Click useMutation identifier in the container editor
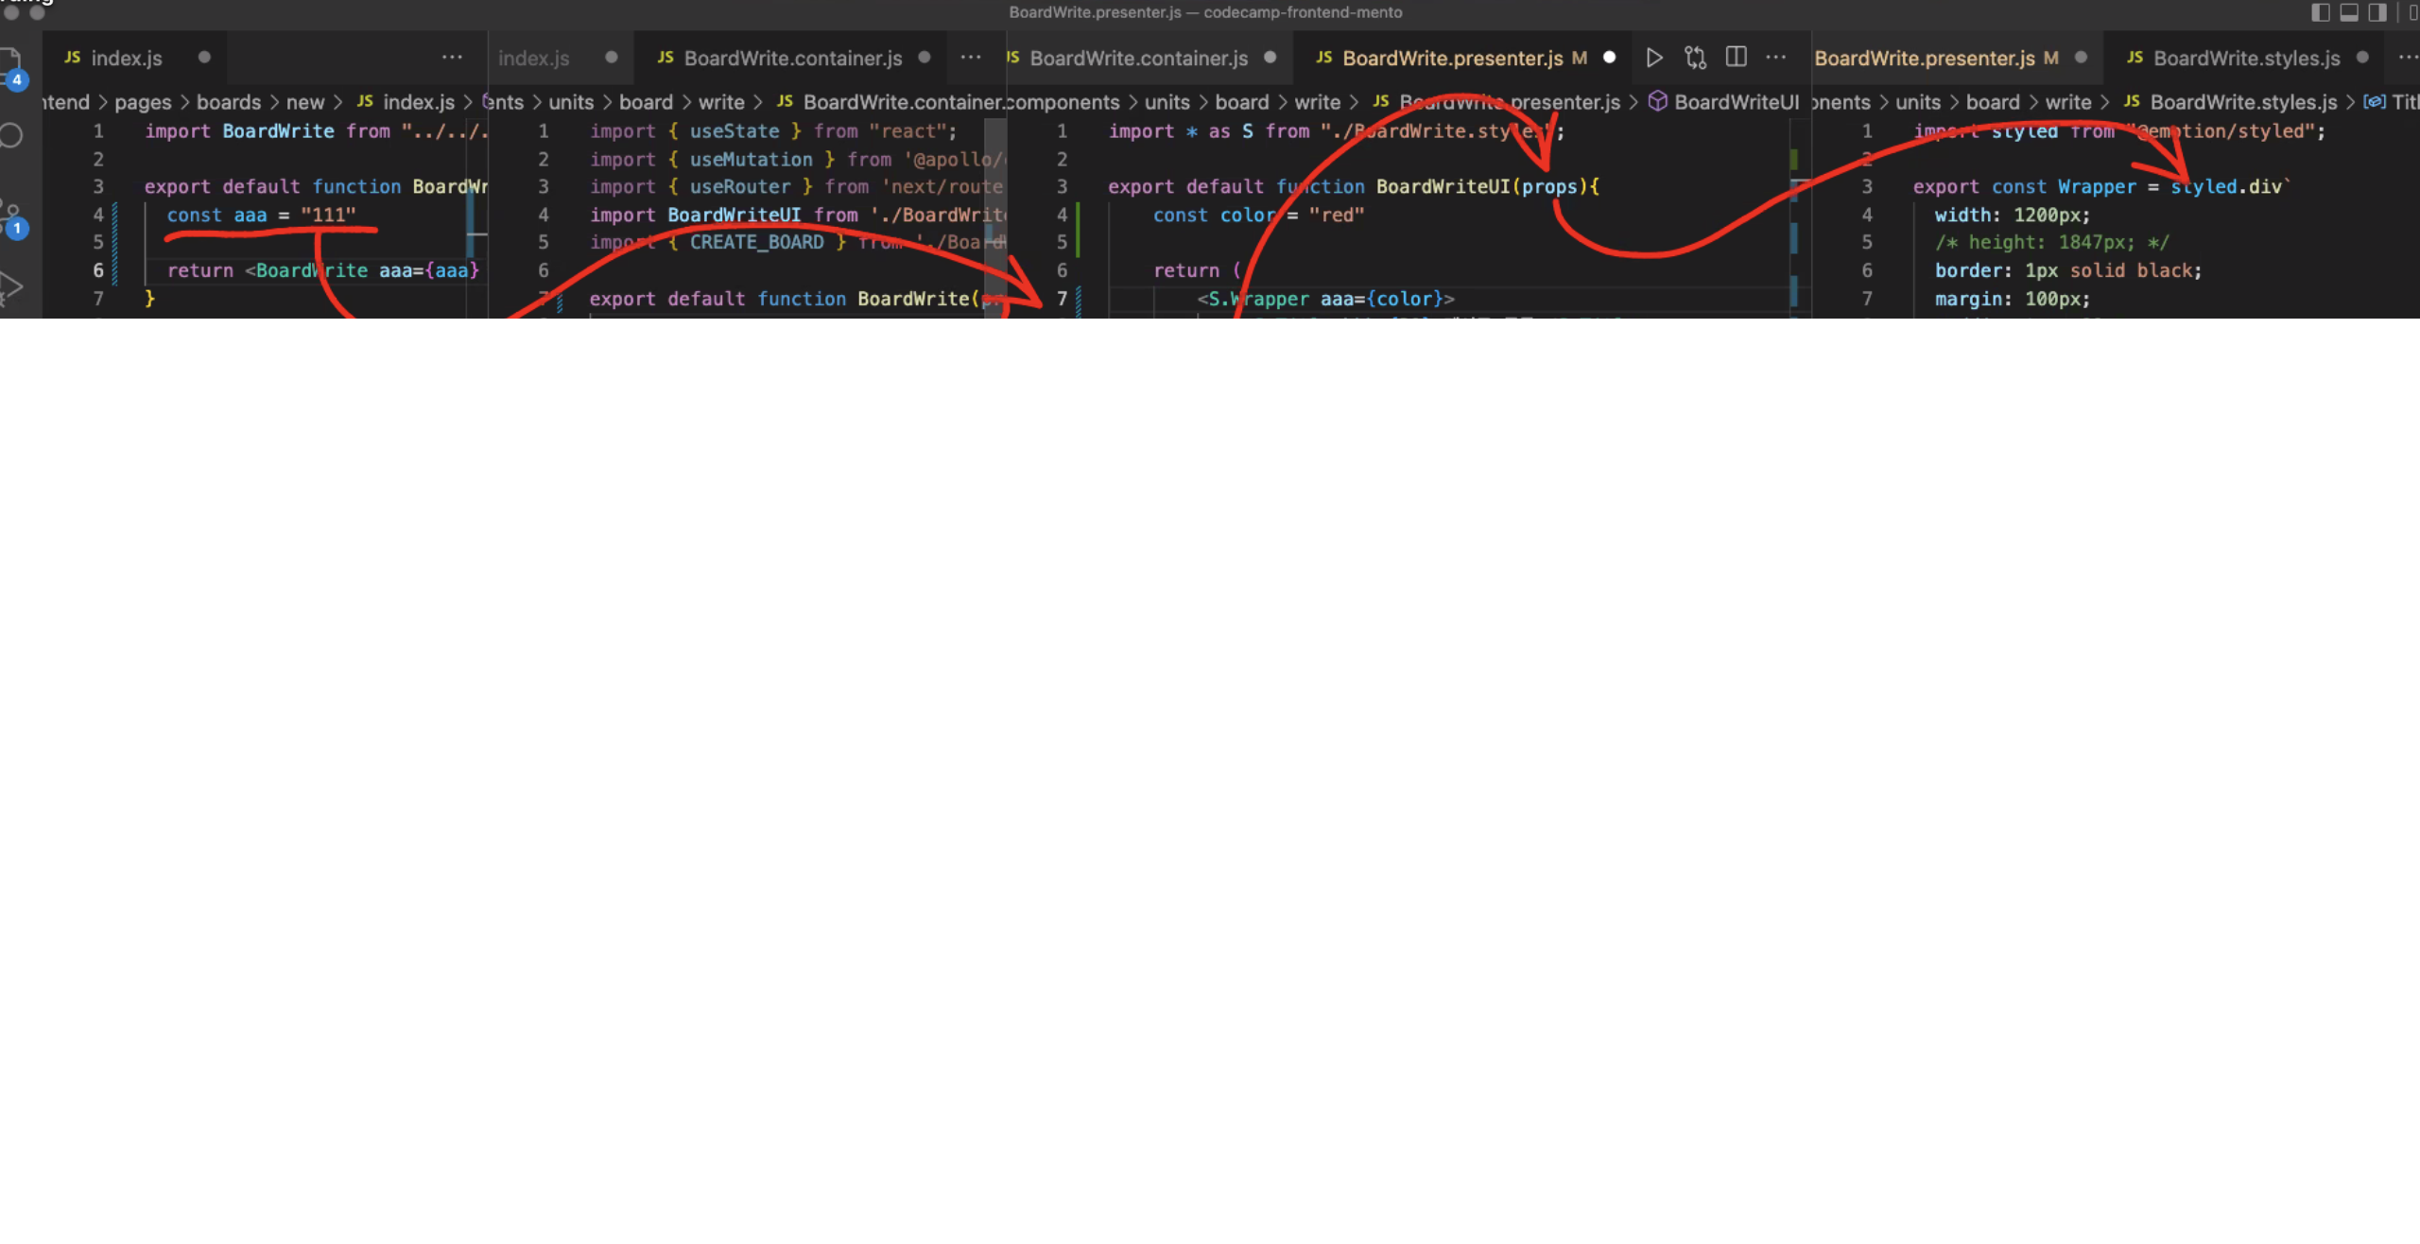 click(751, 160)
